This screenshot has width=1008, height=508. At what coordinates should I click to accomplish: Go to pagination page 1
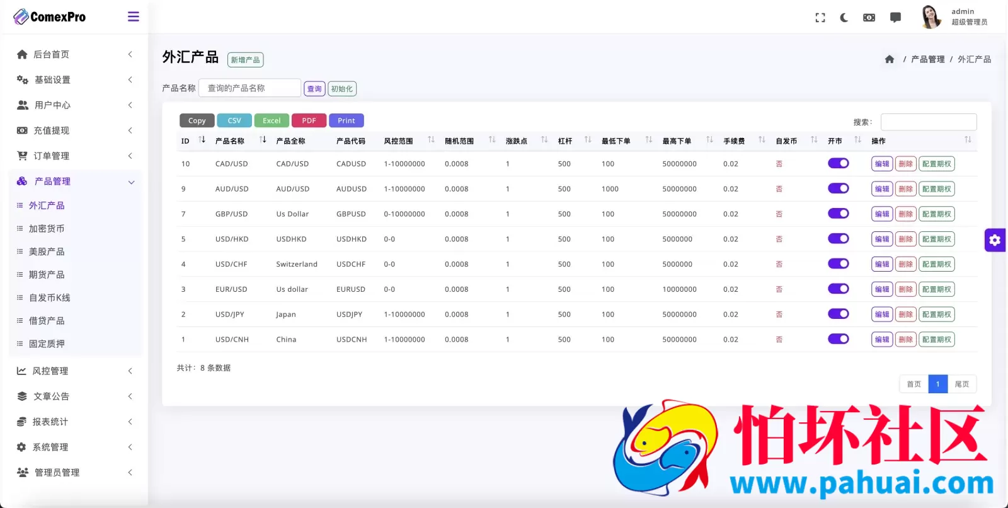point(937,384)
